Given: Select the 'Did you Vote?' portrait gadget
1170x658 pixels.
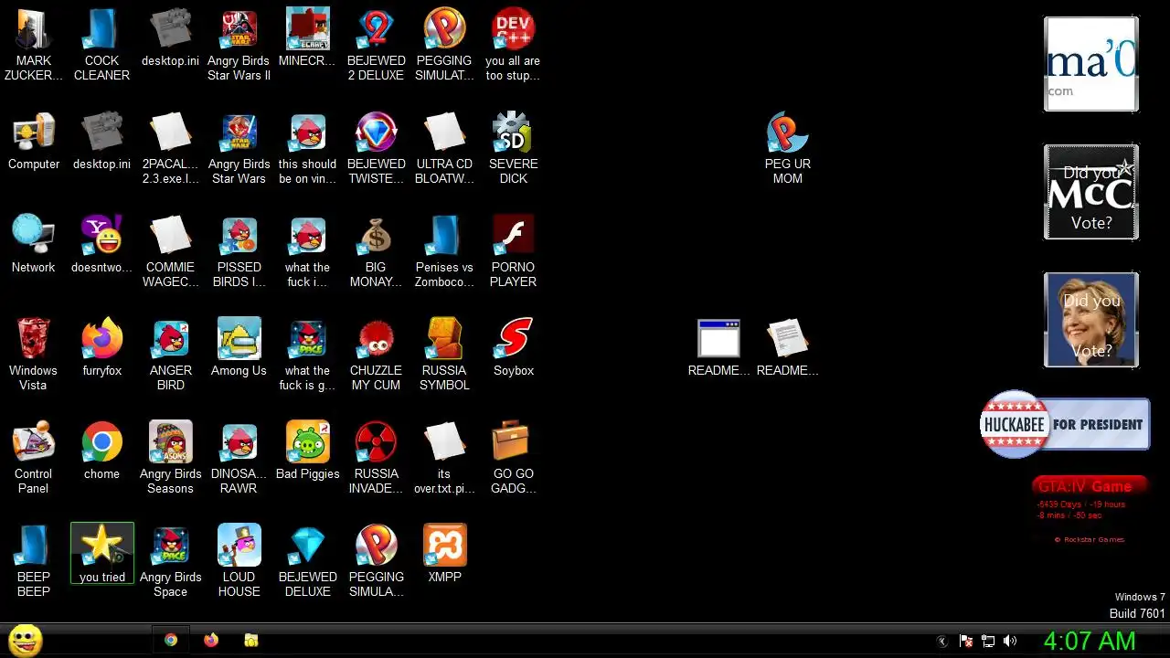Looking at the screenshot, I should pyautogui.click(x=1091, y=320).
